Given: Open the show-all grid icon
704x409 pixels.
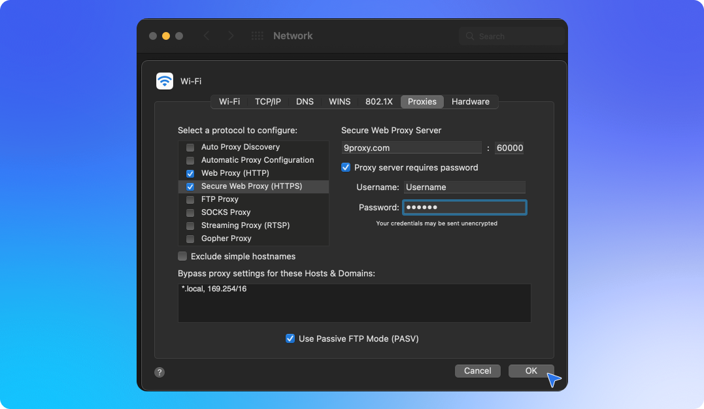Looking at the screenshot, I should coord(258,36).
